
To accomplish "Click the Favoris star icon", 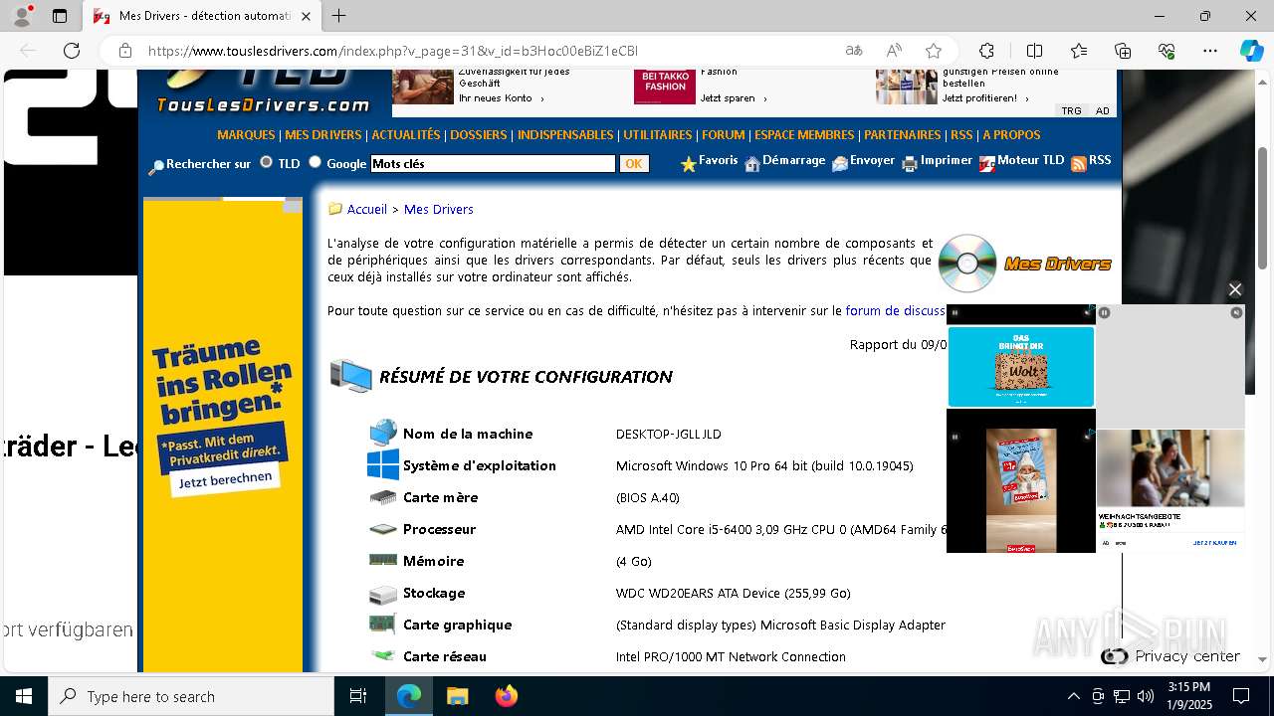I will point(688,163).
